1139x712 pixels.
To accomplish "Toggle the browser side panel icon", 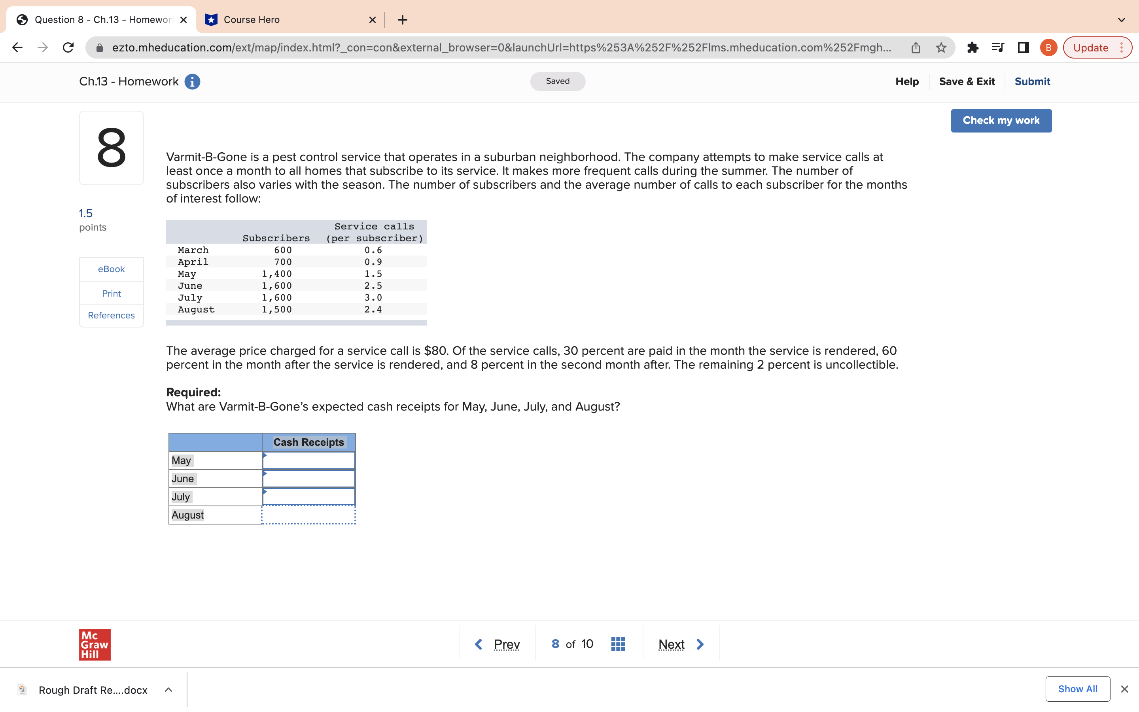I will (1023, 47).
